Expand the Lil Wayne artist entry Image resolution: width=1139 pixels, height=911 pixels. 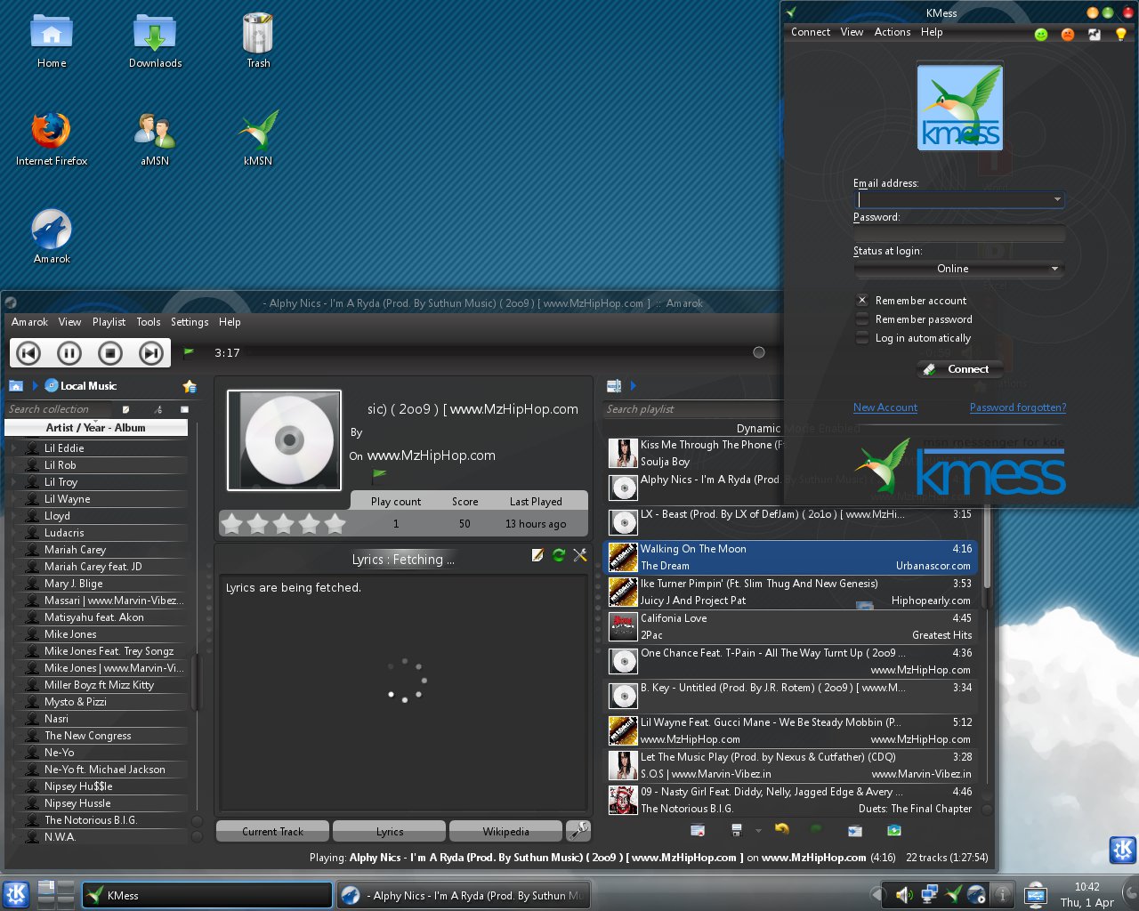[x=14, y=499]
